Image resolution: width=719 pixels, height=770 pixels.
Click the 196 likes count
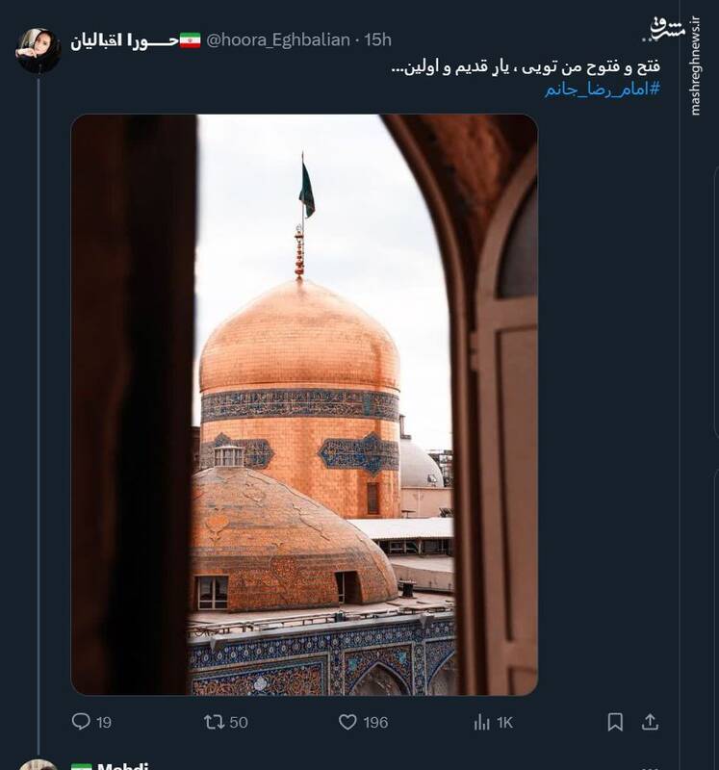[x=375, y=722]
